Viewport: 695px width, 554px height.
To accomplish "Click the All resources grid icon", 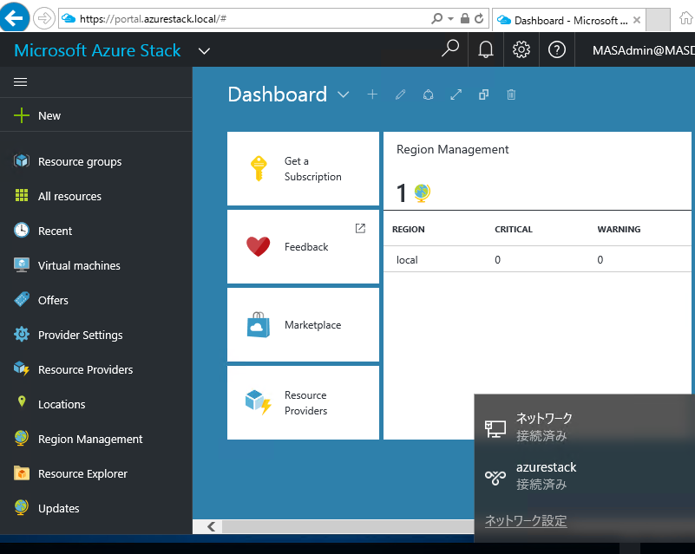I will [x=22, y=195].
